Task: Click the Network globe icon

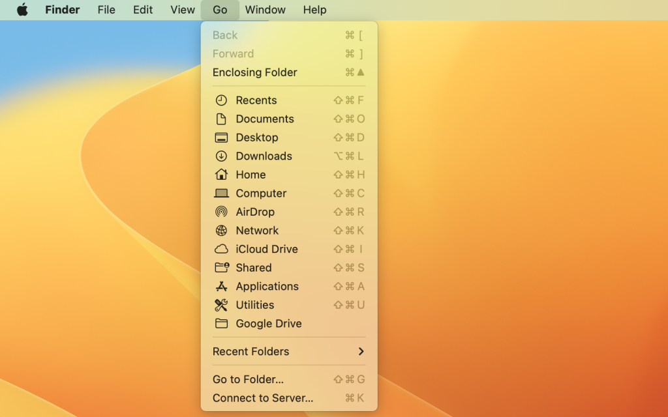Action: (x=221, y=230)
